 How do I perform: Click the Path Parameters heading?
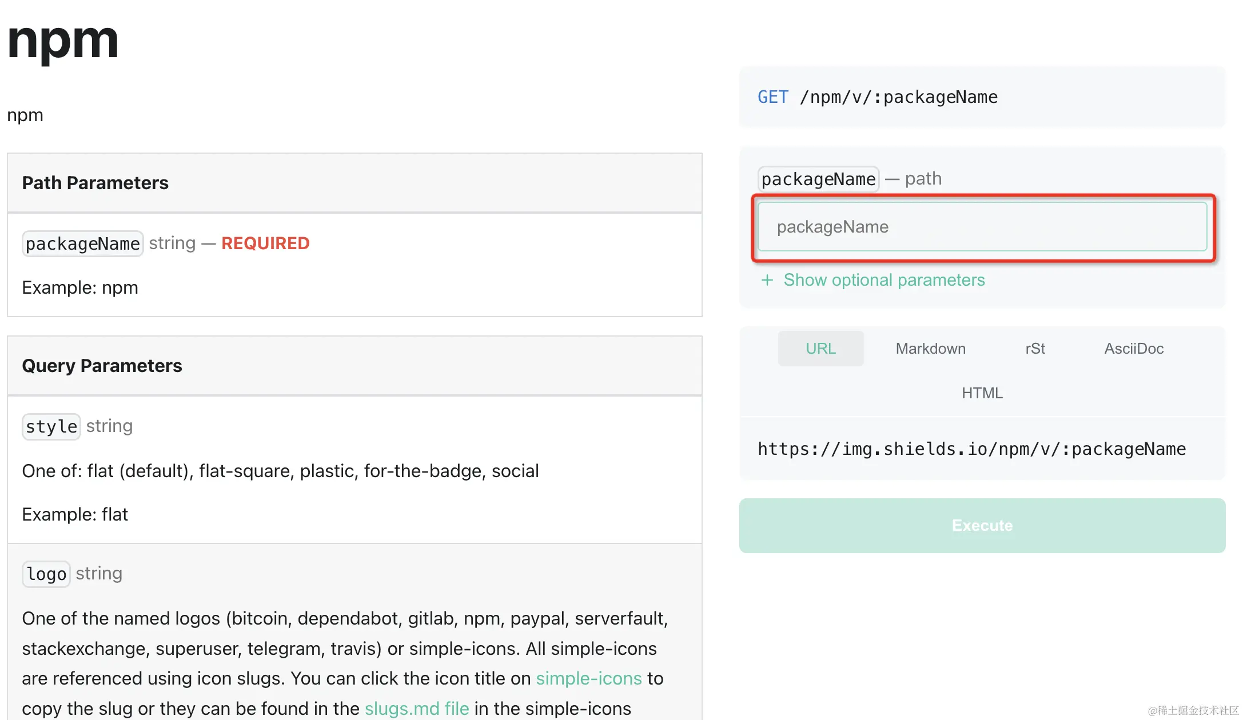[95, 183]
